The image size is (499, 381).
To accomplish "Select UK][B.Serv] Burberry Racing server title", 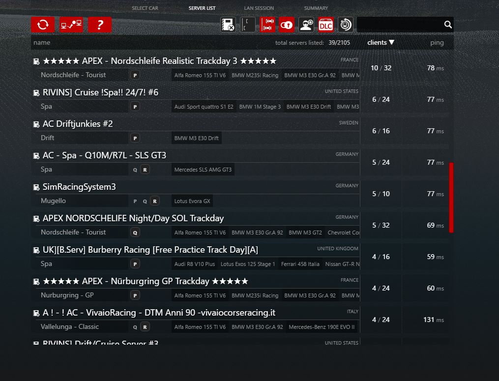I will 150,250.
